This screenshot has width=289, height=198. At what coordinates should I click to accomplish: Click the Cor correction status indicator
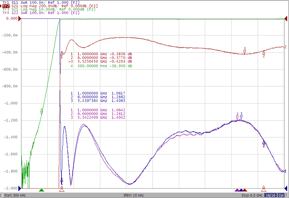click(x=282, y=195)
